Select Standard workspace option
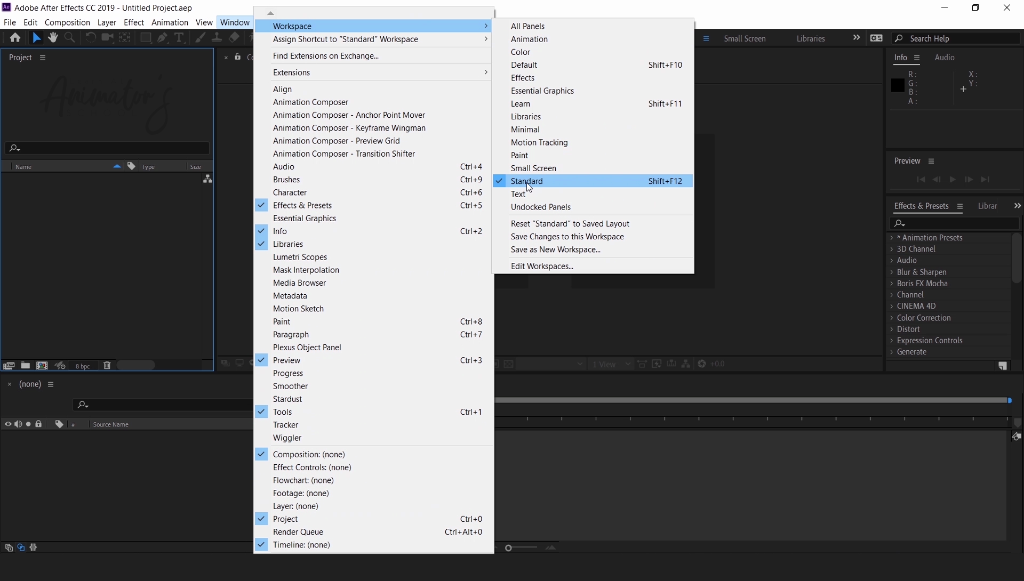Viewport: 1024px width, 581px height. point(527,181)
